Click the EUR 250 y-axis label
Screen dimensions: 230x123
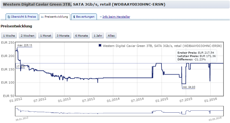8,42
